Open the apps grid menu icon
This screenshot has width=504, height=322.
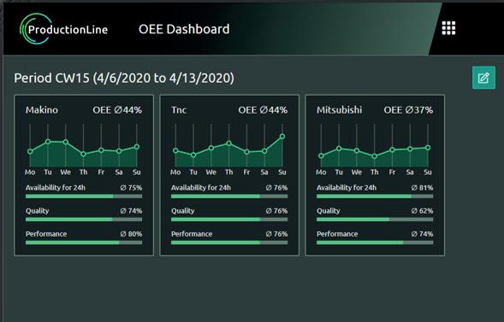(x=448, y=28)
